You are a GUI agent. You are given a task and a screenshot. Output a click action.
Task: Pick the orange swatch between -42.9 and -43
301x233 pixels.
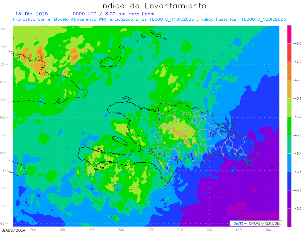(x=289, y=71)
